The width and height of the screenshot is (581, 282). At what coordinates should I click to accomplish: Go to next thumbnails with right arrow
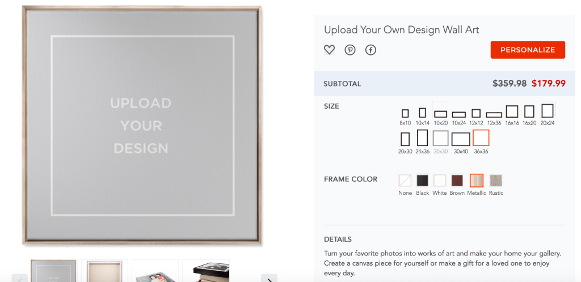pos(269,277)
